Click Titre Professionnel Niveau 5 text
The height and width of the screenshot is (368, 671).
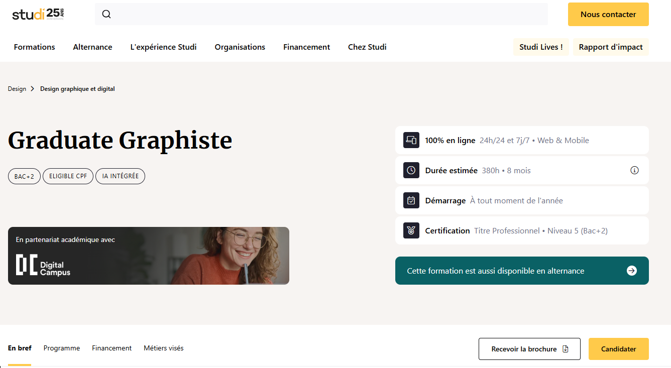[541, 230]
